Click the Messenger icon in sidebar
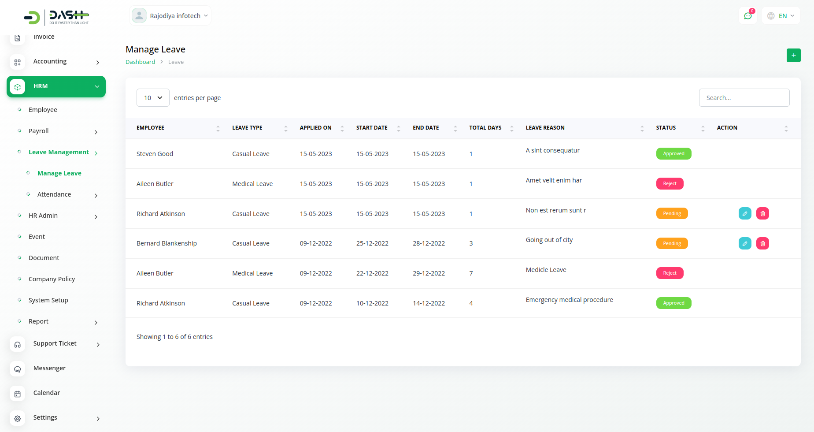 [x=18, y=369]
